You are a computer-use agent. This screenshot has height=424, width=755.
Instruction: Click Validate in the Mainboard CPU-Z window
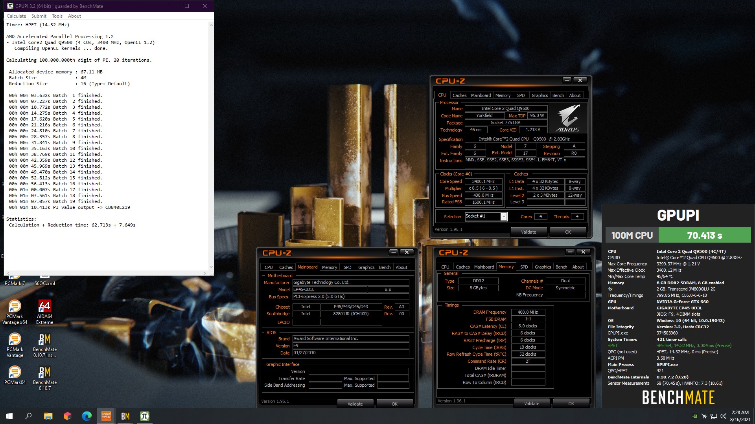(x=355, y=404)
